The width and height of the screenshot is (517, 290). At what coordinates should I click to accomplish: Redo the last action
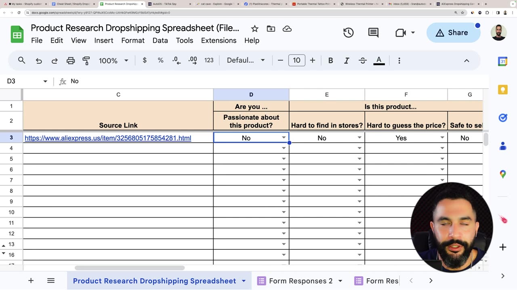(55, 60)
